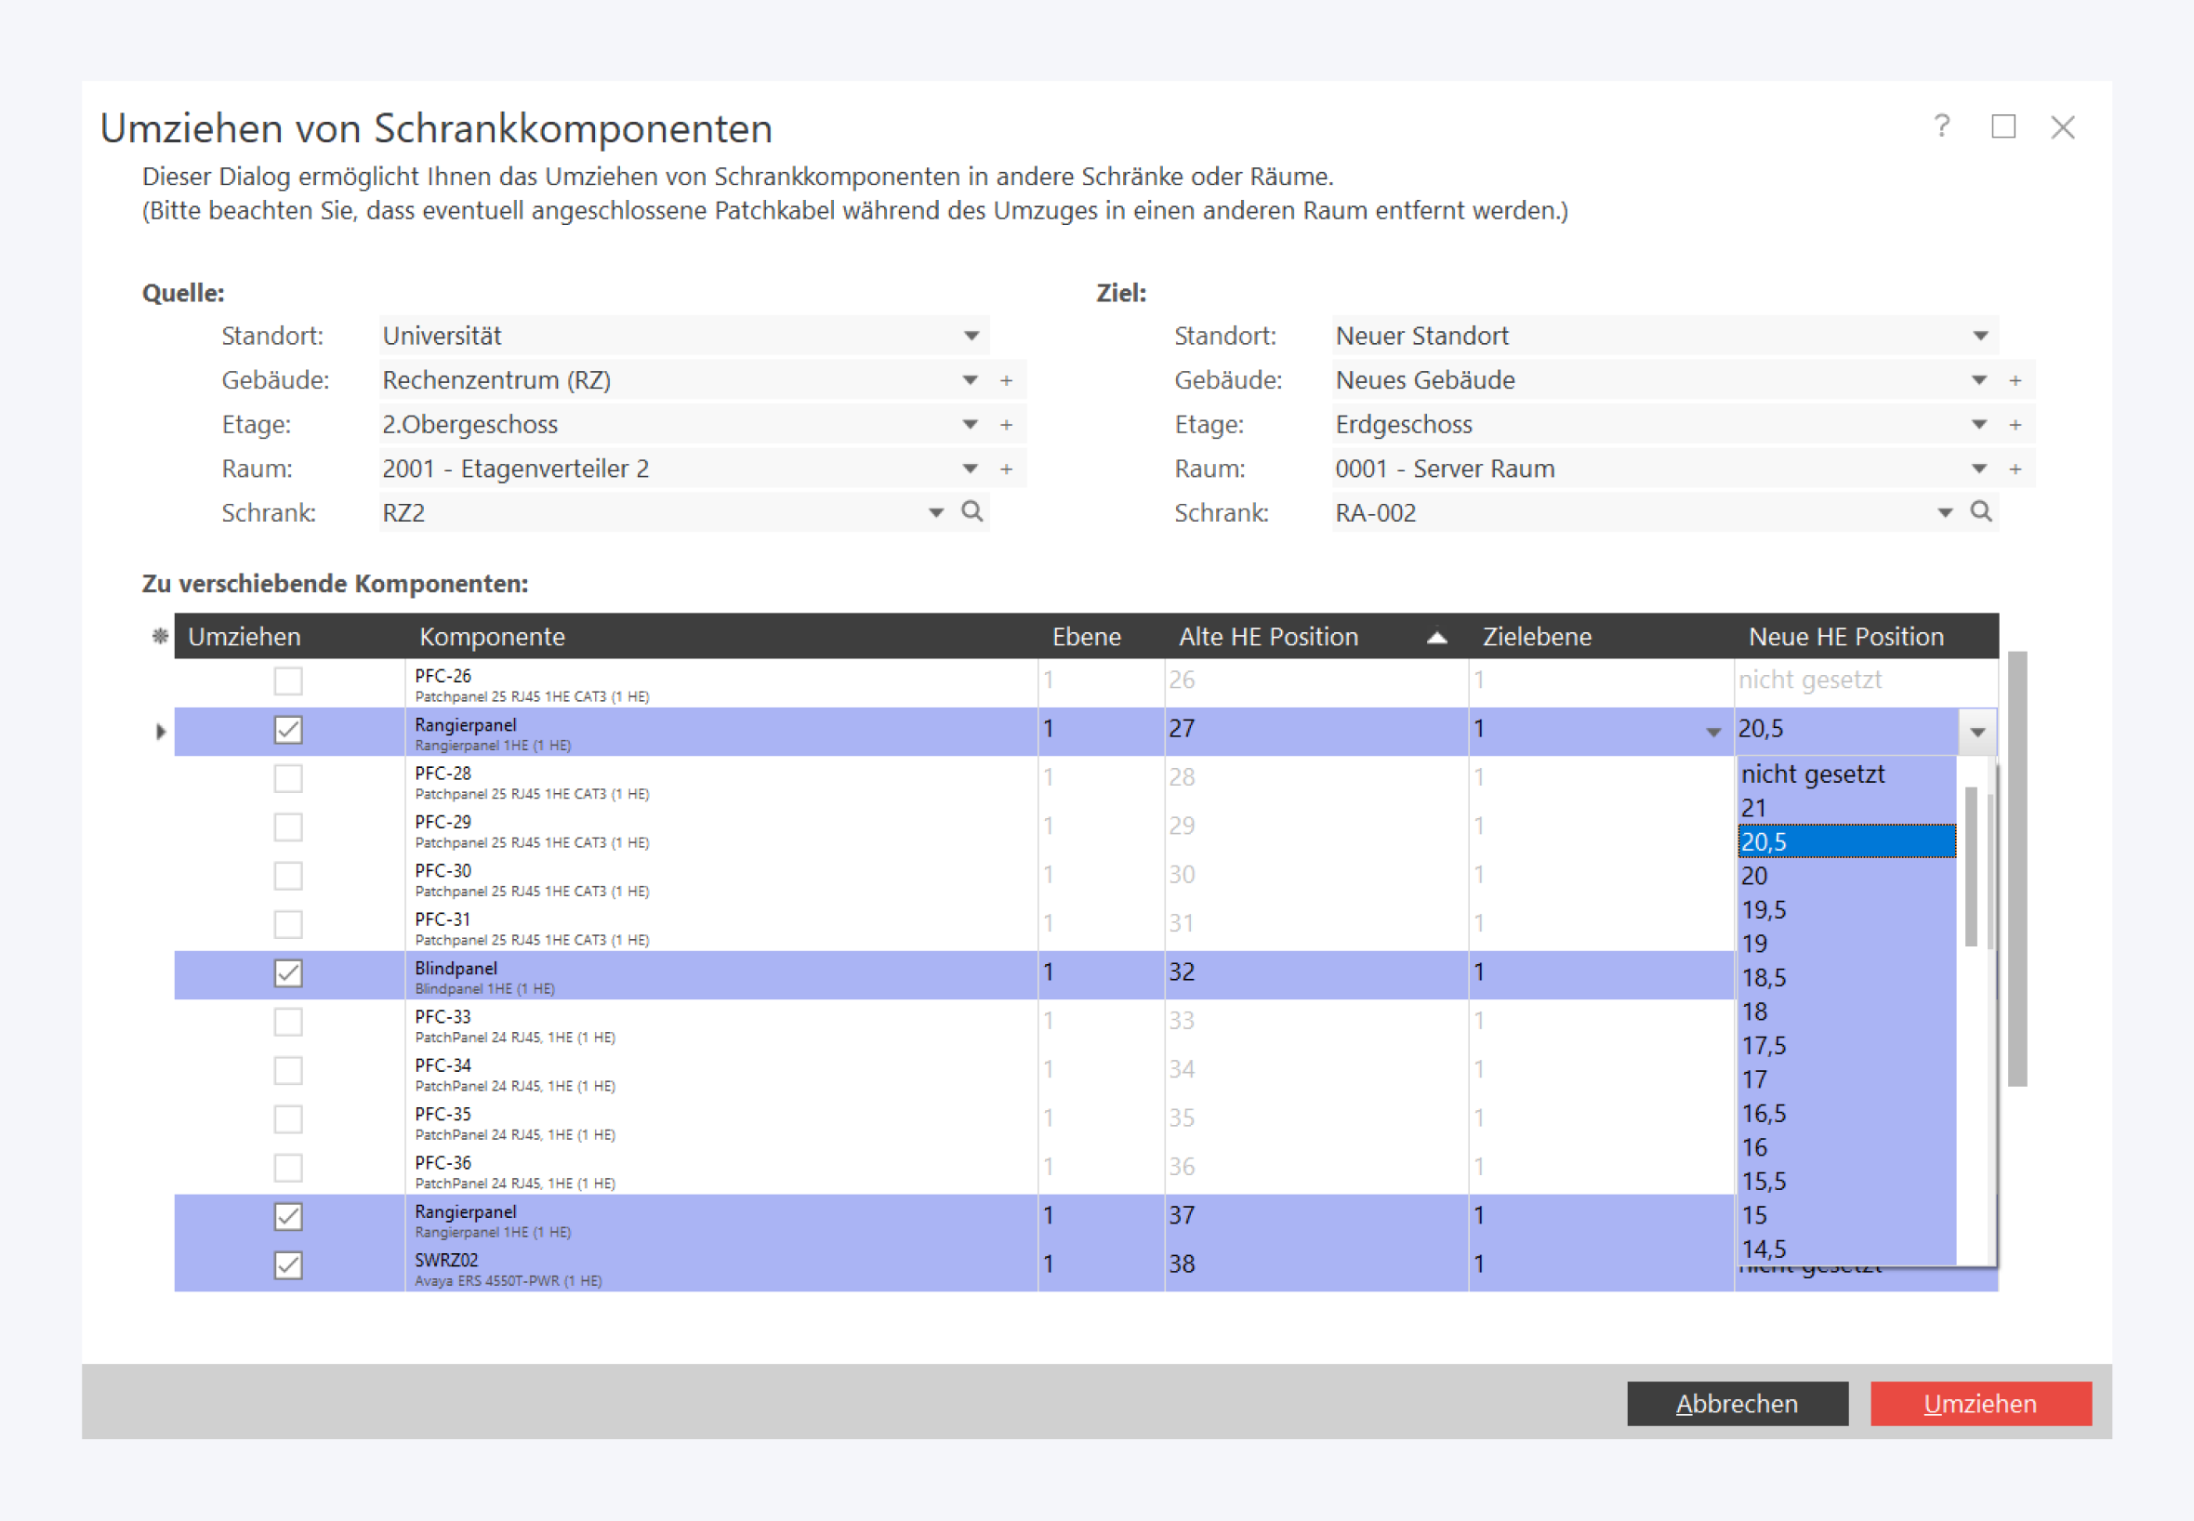Viewport: 2194px width, 1521px height.
Task: Click the HE position dropdown list scrollbar
Action: [x=1970, y=867]
